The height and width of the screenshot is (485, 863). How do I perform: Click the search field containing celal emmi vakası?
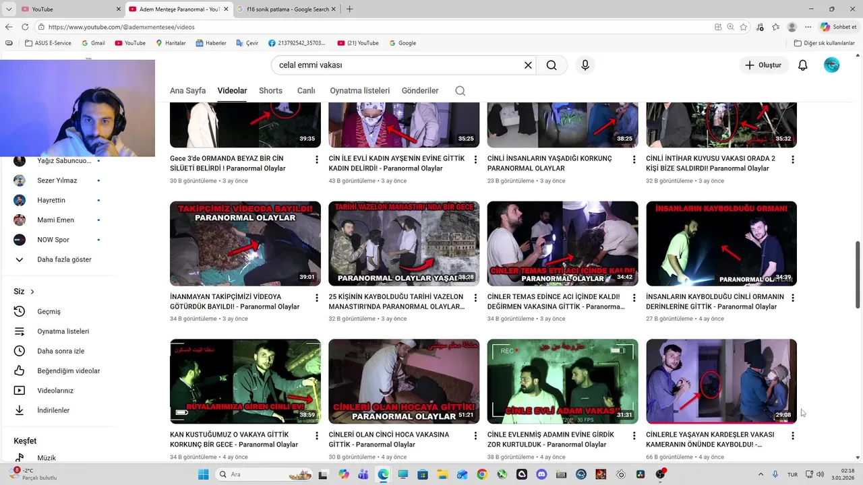(398, 65)
